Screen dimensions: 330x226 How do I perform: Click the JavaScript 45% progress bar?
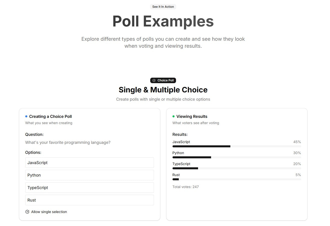click(237, 146)
